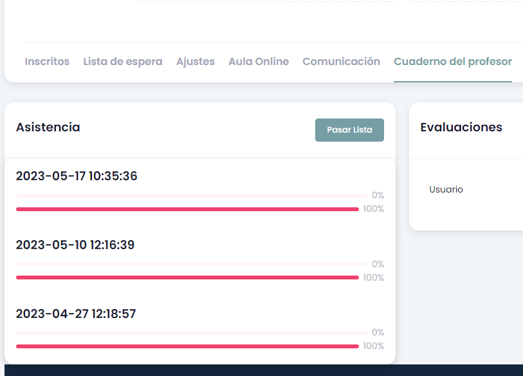The image size is (523, 376).
Task: Open attendance record 2023-05-17 10:35:36
Action: (x=77, y=176)
